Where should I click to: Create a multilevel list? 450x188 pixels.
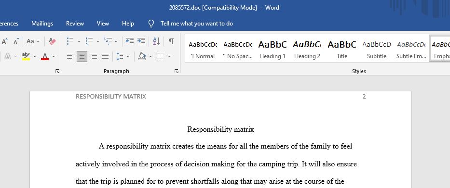(x=108, y=41)
